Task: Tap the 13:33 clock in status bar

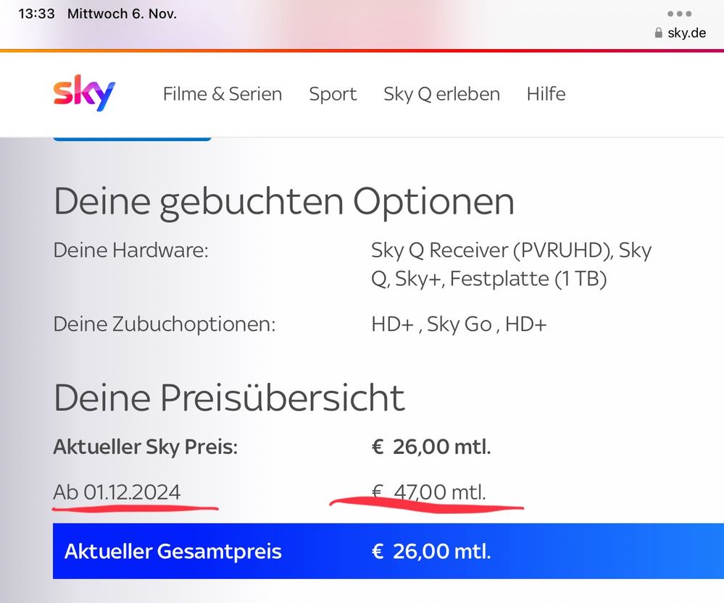Action: click(x=36, y=14)
